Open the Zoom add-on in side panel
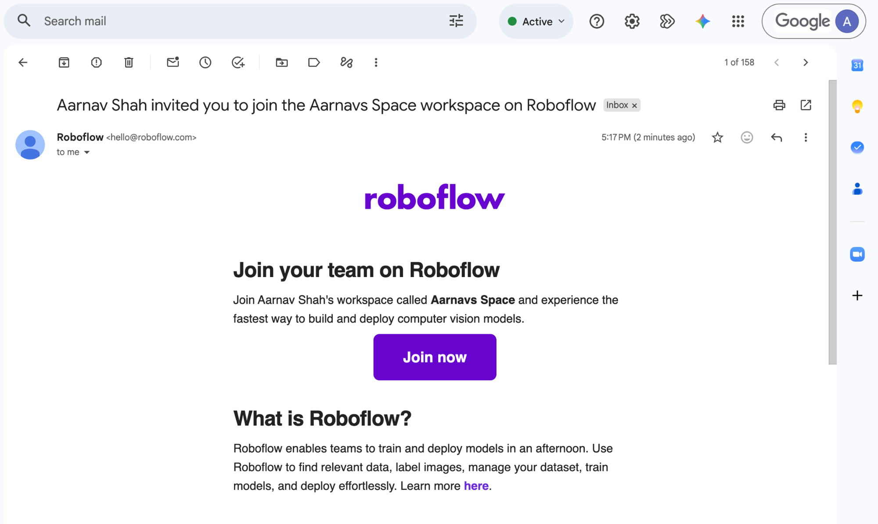The width and height of the screenshot is (878, 524). (x=857, y=254)
